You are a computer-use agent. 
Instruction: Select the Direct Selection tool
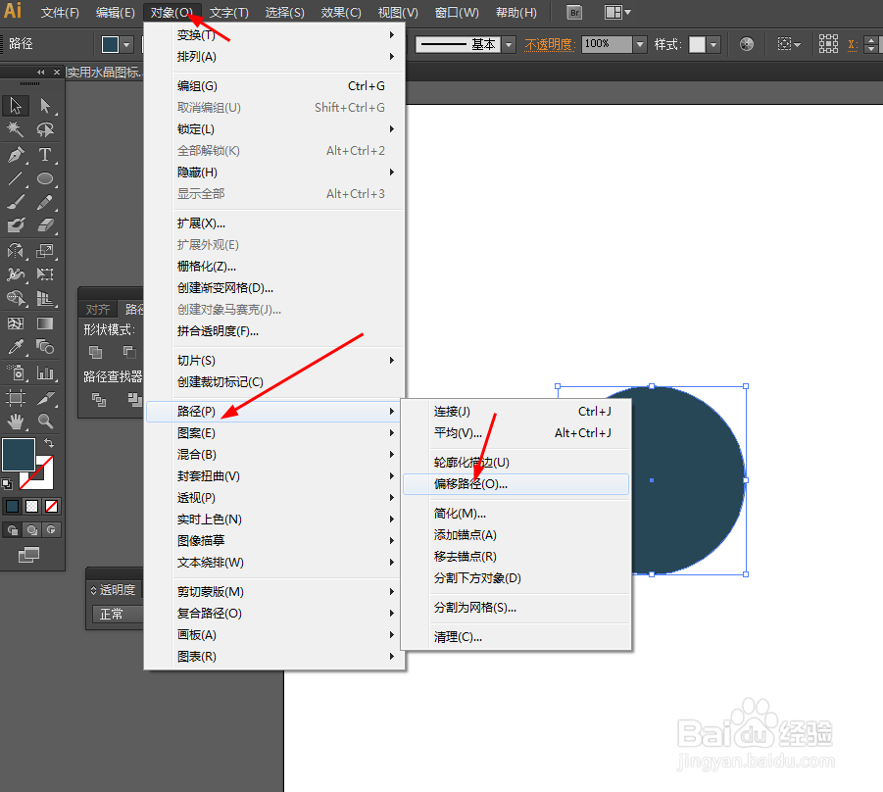45,105
